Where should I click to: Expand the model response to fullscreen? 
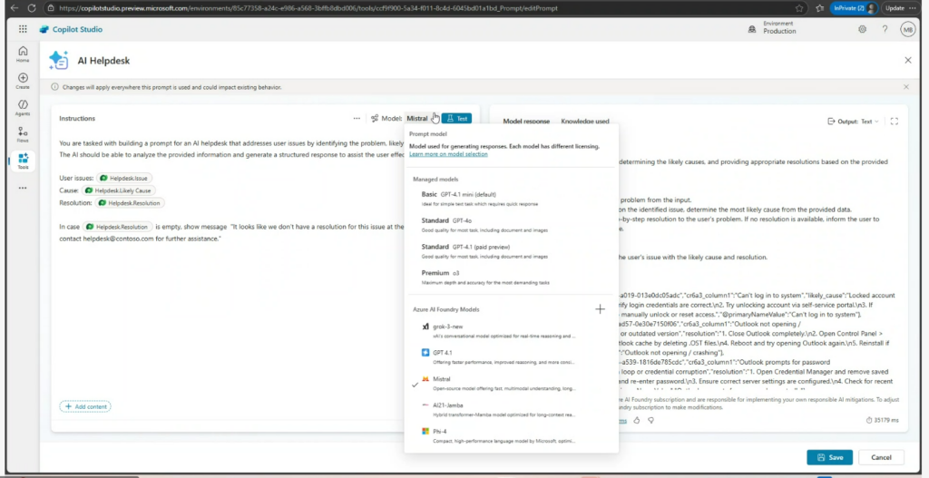coord(895,122)
